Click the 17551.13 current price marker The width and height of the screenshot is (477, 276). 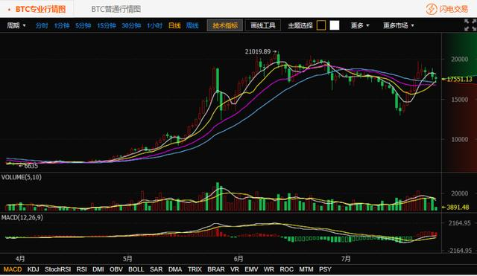[458, 80]
